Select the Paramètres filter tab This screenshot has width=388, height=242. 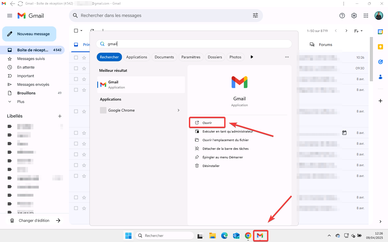point(191,57)
